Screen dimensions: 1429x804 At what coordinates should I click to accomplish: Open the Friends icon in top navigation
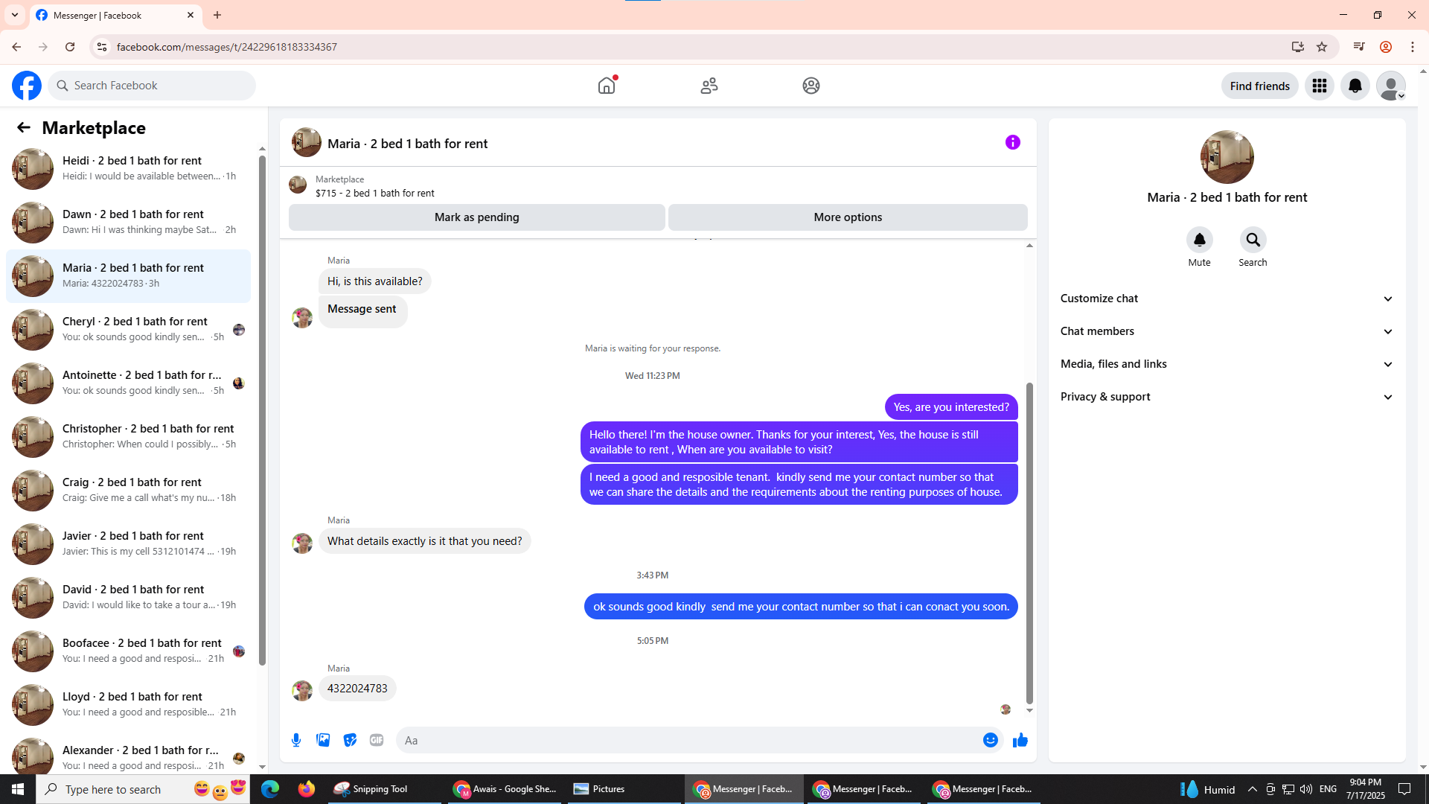709,86
